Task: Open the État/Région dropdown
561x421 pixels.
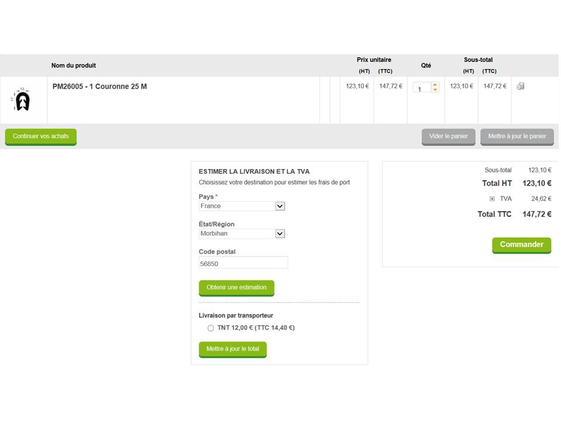Action: [241, 233]
